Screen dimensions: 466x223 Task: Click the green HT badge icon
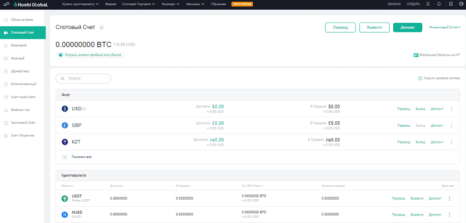[x=416, y=55]
